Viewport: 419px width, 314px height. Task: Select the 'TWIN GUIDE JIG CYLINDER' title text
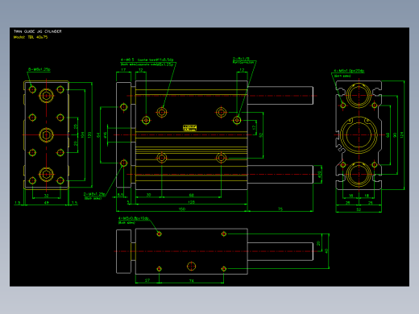tap(38, 31)
